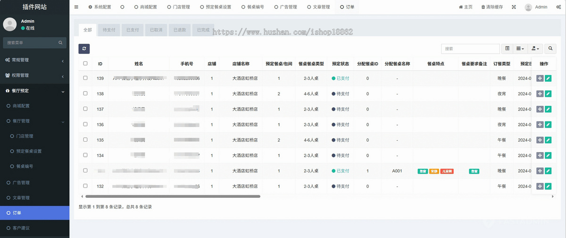Open the 门店管理 tab in top bar
Screen dimensions: 566x238
pyautogui.click(x=178, y=7)
